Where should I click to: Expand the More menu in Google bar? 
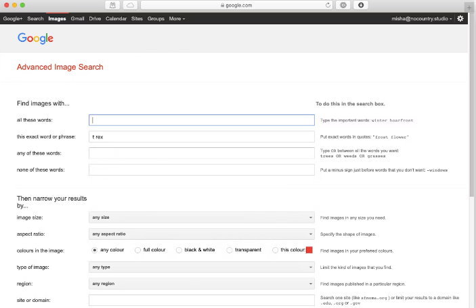click(177, 19)
